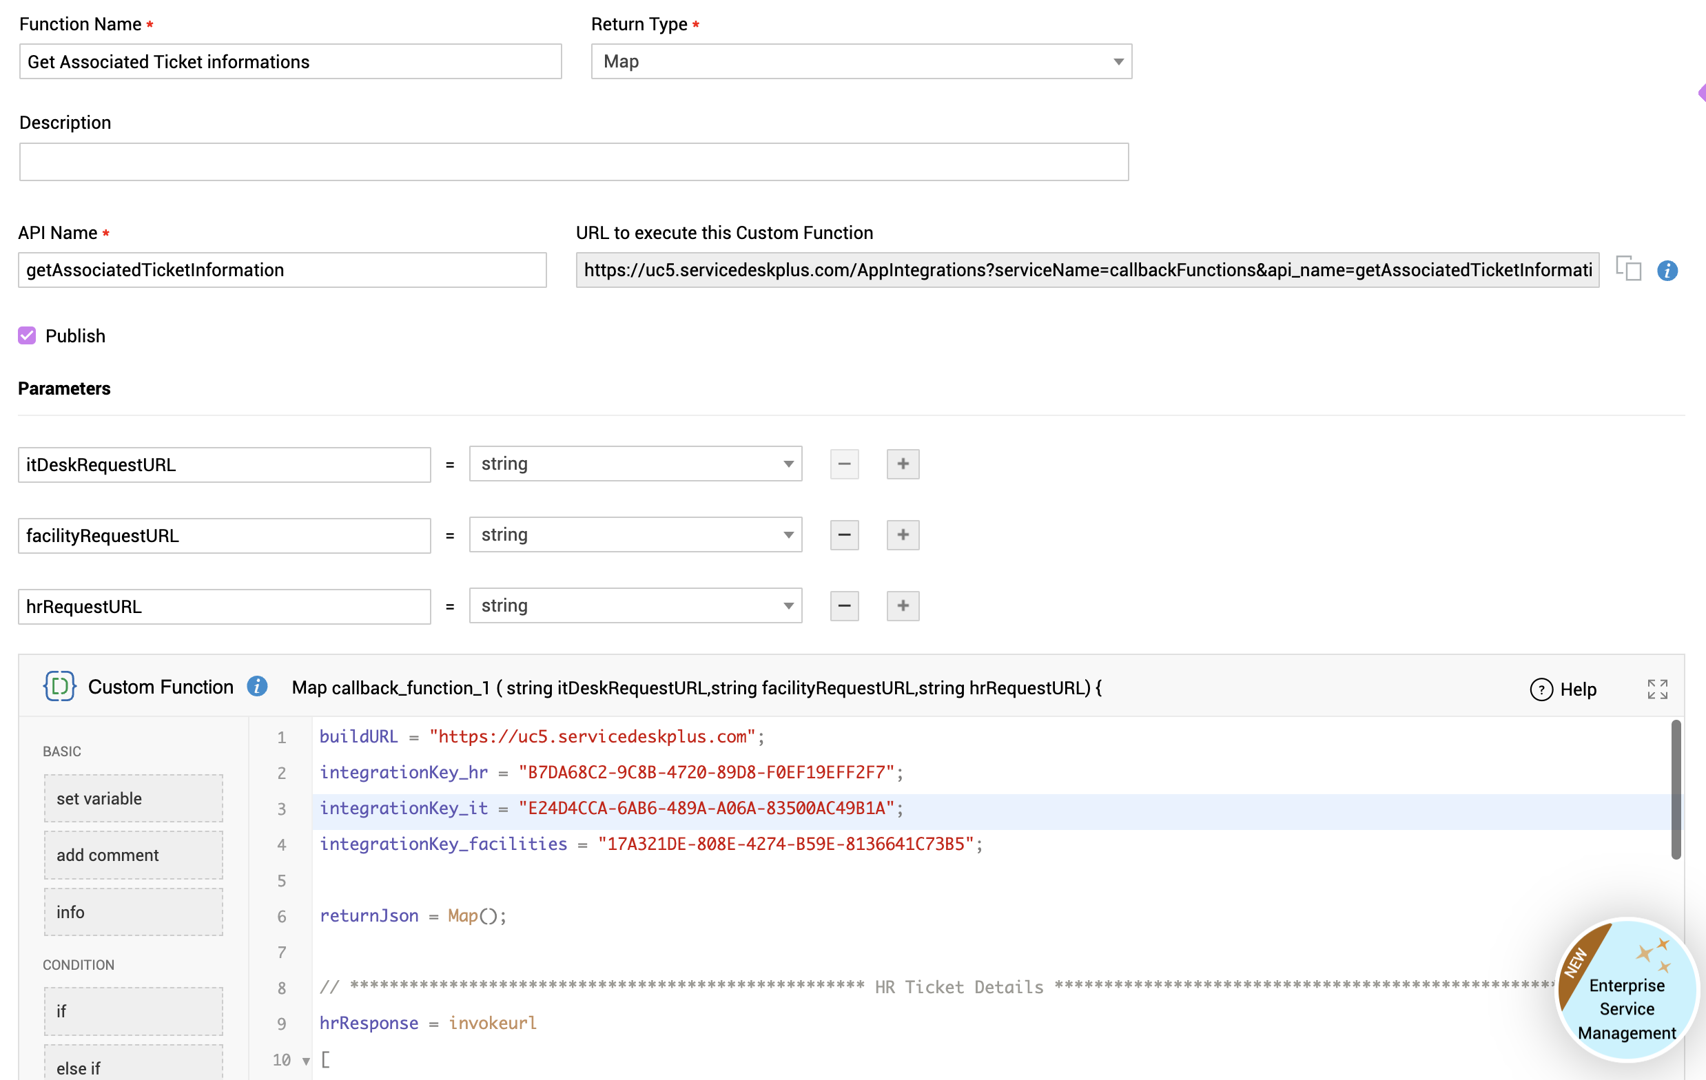This screenshot has width=1706, height=1080.
Task: Collapse code fold arrow on line 10
Action: coord(306,1060)
